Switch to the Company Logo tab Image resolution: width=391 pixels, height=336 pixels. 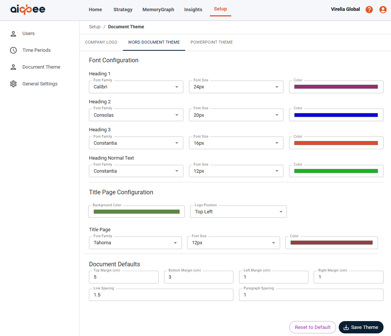101,42
